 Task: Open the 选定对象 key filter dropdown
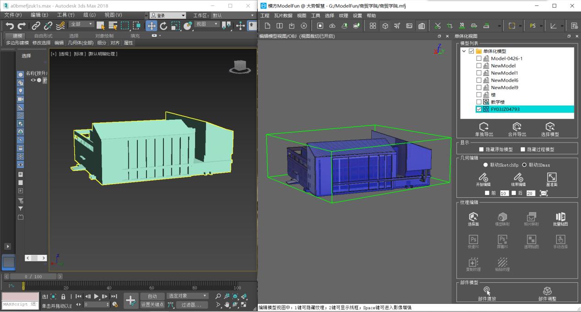187,296
